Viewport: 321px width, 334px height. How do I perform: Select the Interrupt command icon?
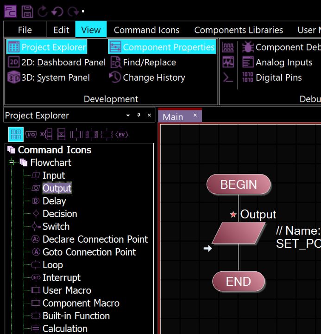tap(62, 277)
